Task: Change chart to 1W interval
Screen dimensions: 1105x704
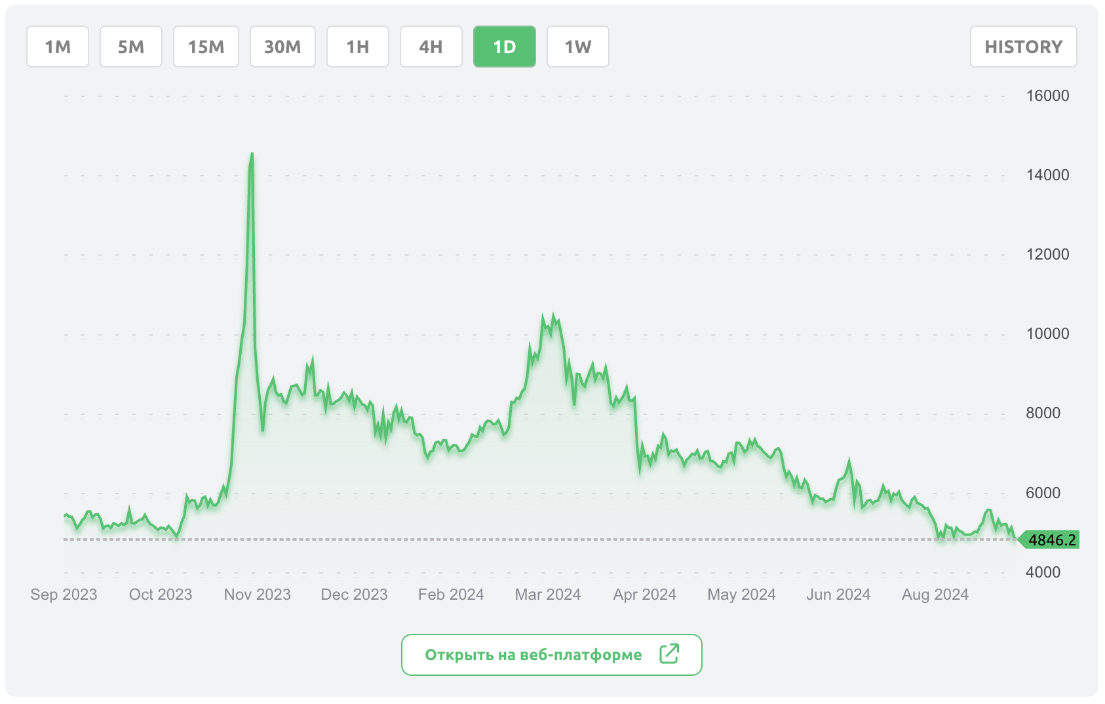Action: pos(578,47)
